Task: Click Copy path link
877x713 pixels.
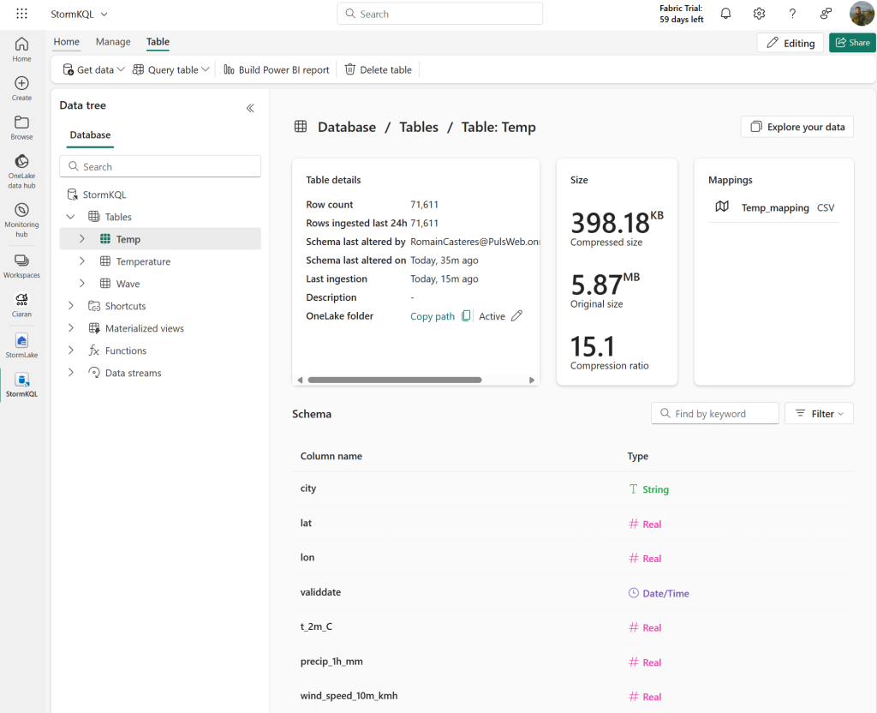Action: click(x=433, y=316)
